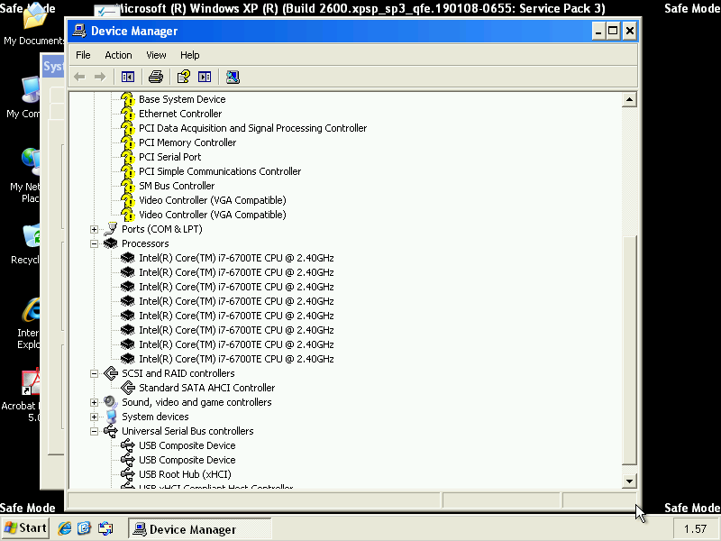Click the scrollbar down arrow
The height and width of the screenshot is (541, 721).
(x=629, y=481)
